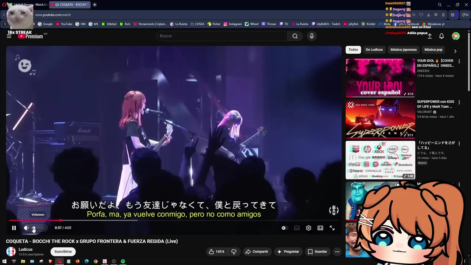Open the YOUR IDOL cover español thumbnail
Image resolution: width=471 pixels, height=265 pixels.
380,78
